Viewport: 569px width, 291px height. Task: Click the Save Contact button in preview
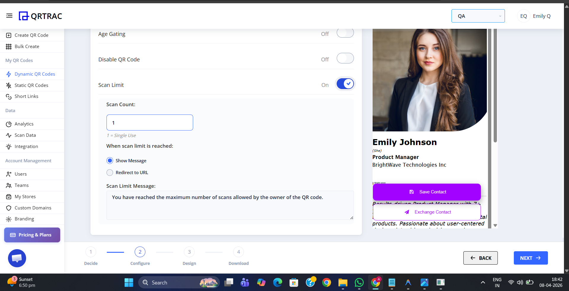427,192
